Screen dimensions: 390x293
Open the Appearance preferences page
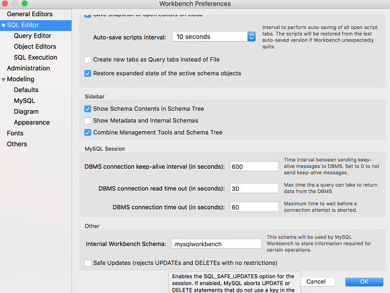pyautogui.click(x=32, y=122)
